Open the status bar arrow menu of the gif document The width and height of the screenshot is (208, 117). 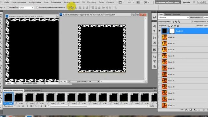coord(99,82)
